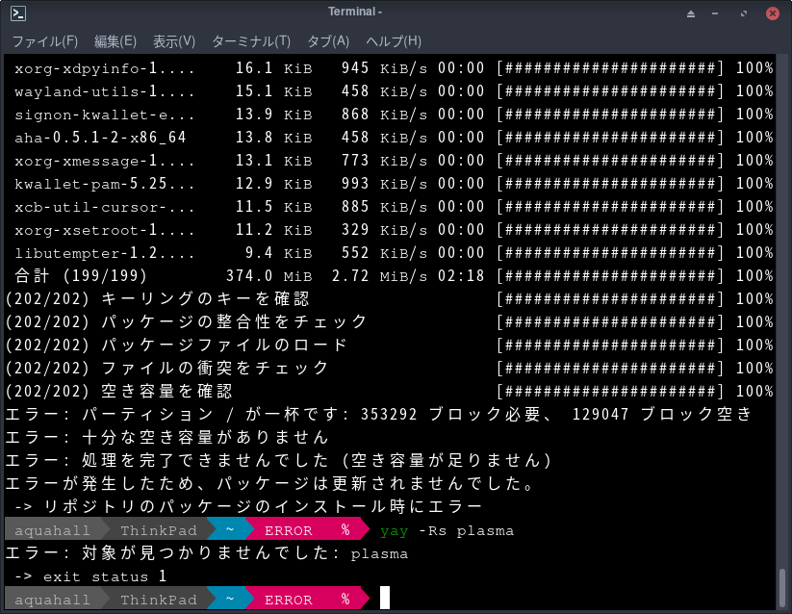Click the ERROR segment in bottom prompt

289,600
